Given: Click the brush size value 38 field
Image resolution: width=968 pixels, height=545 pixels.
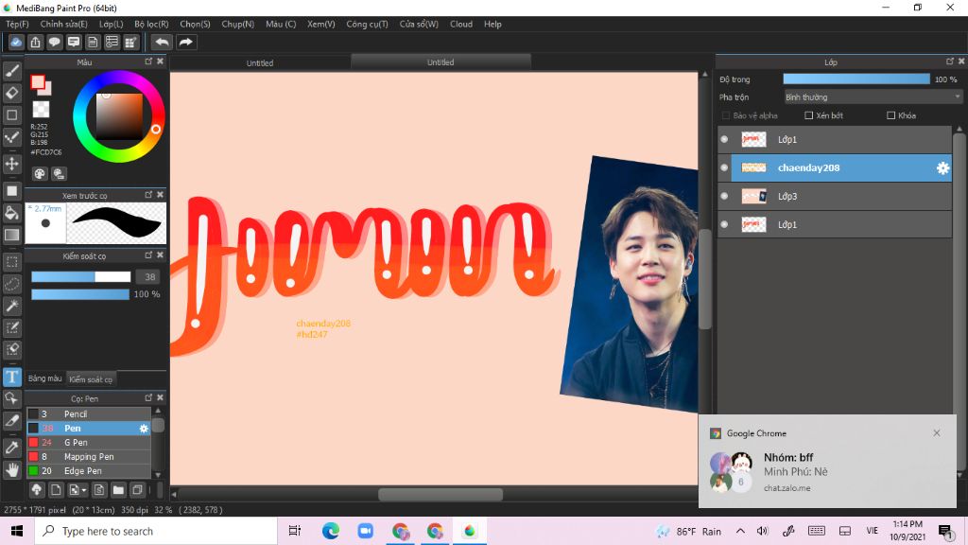Looking at the screenshot, I should click(148, 277).
